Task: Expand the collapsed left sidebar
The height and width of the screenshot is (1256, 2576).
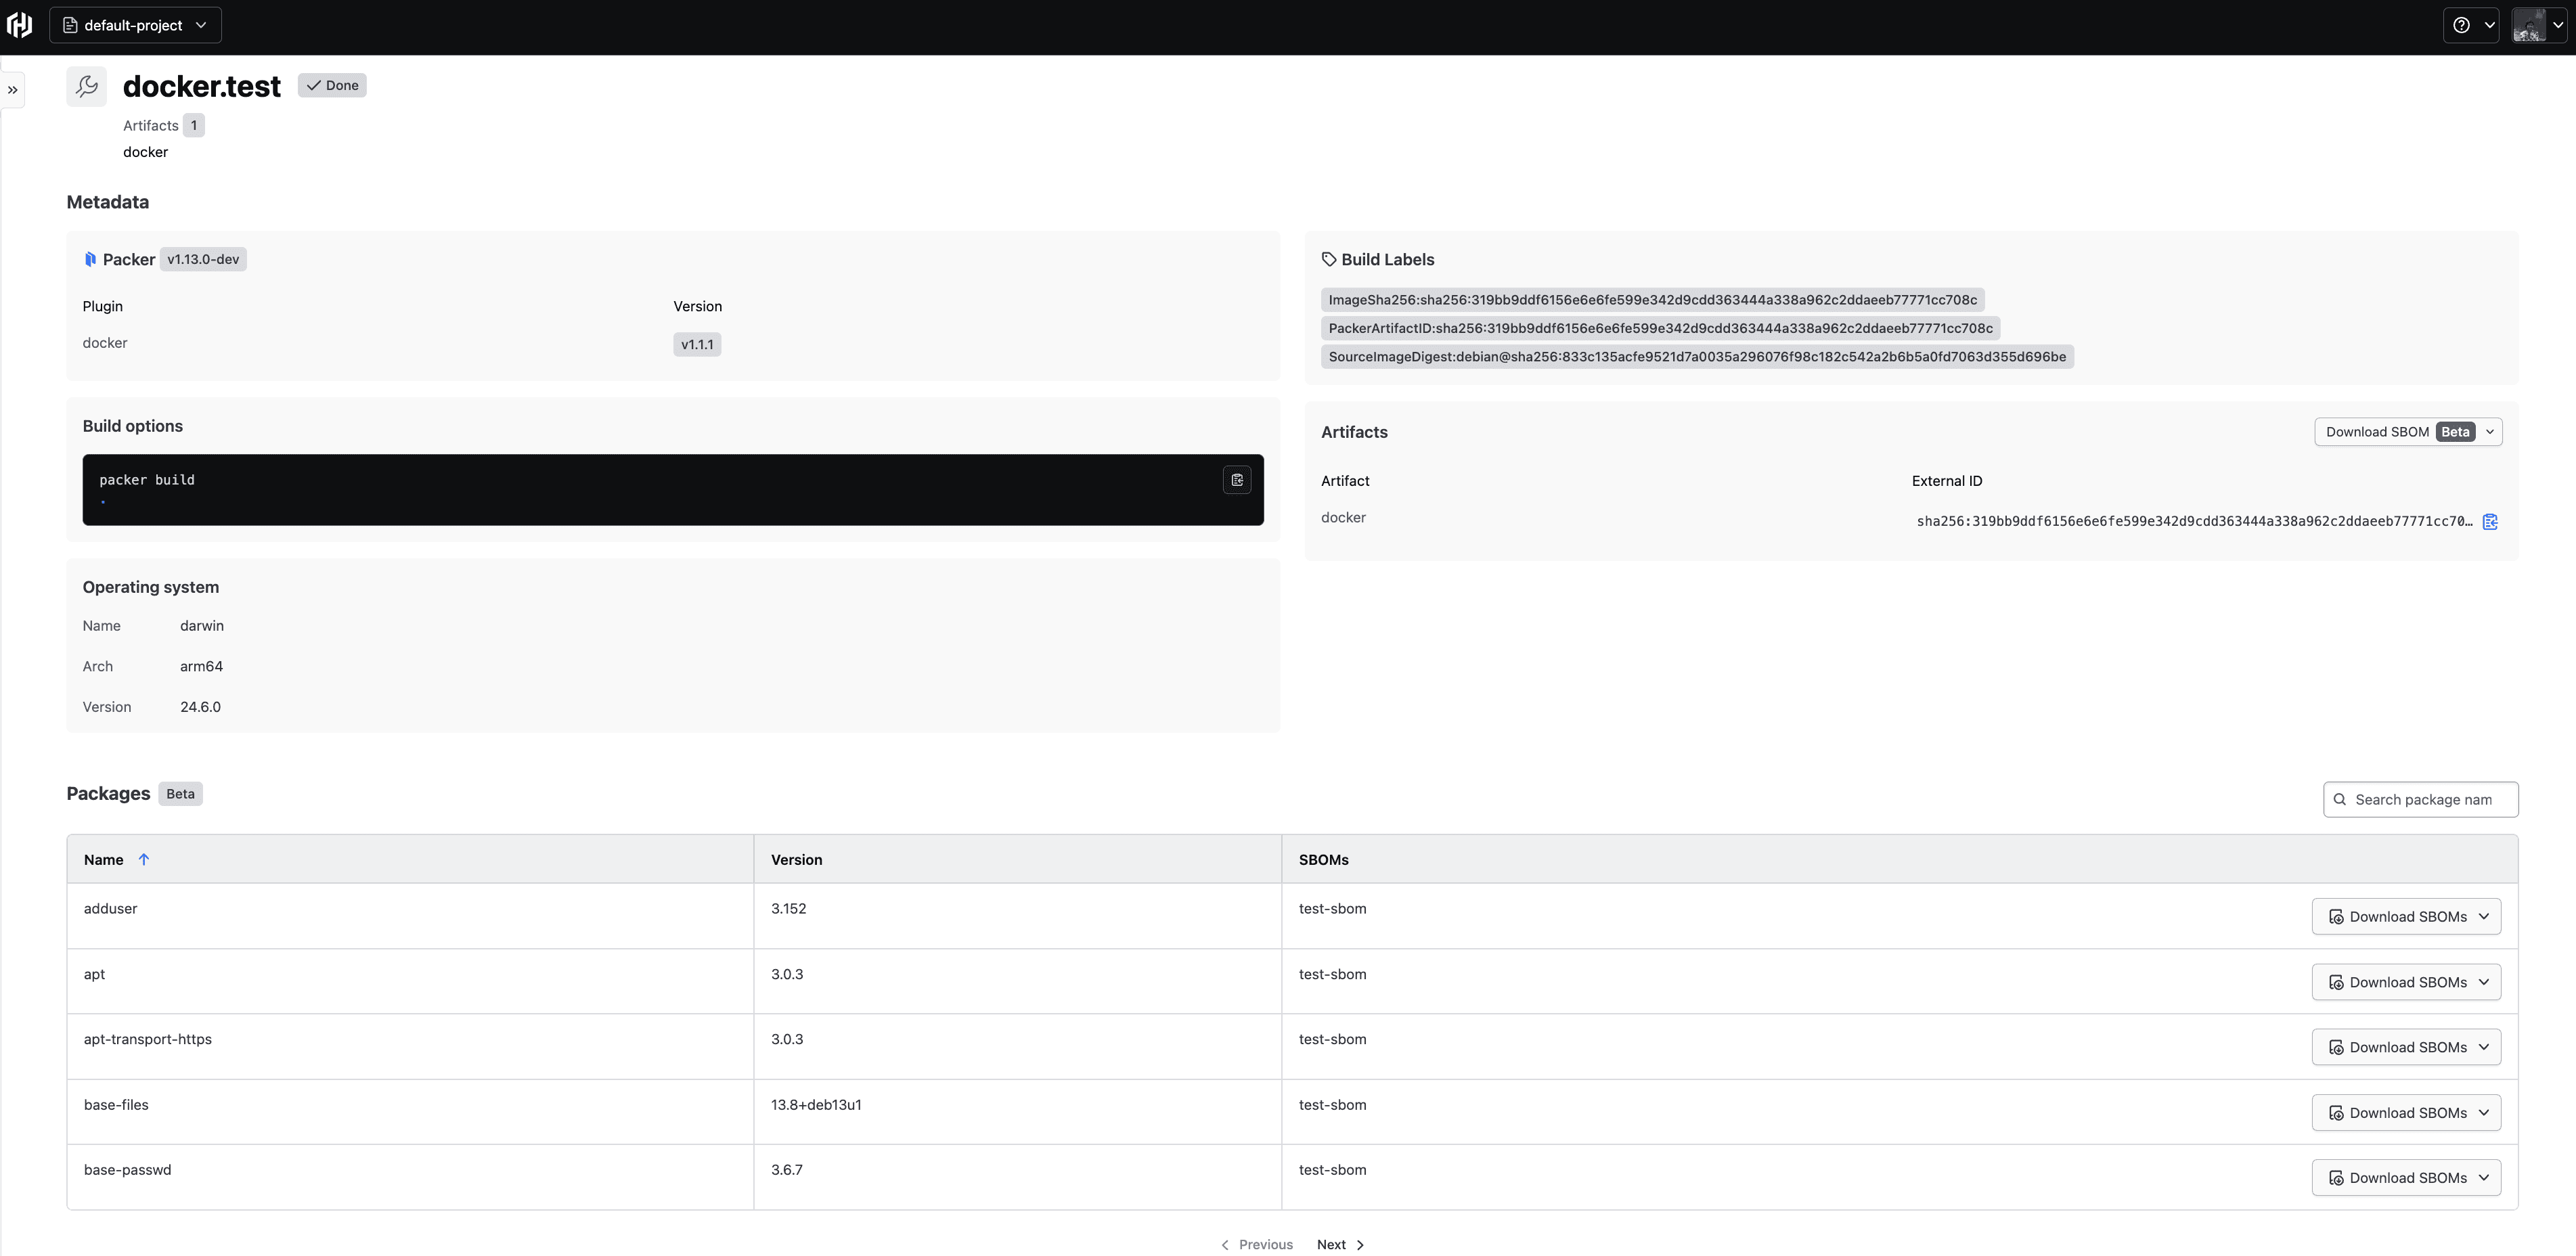Action: coord(13,89)
